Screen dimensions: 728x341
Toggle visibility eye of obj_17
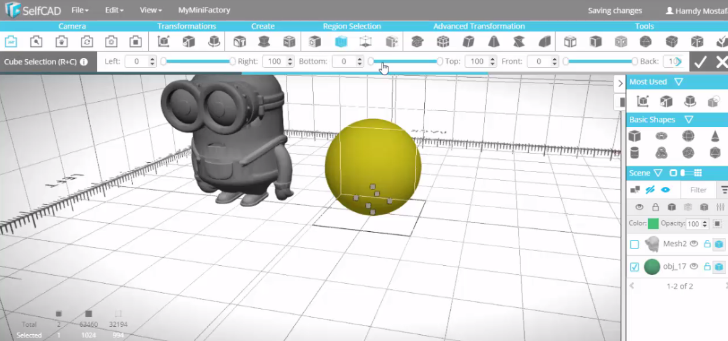pos(694,266)
